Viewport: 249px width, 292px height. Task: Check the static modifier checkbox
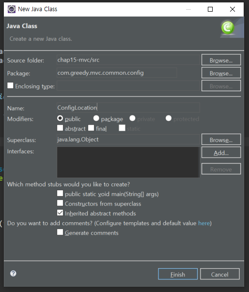(122, 128)
